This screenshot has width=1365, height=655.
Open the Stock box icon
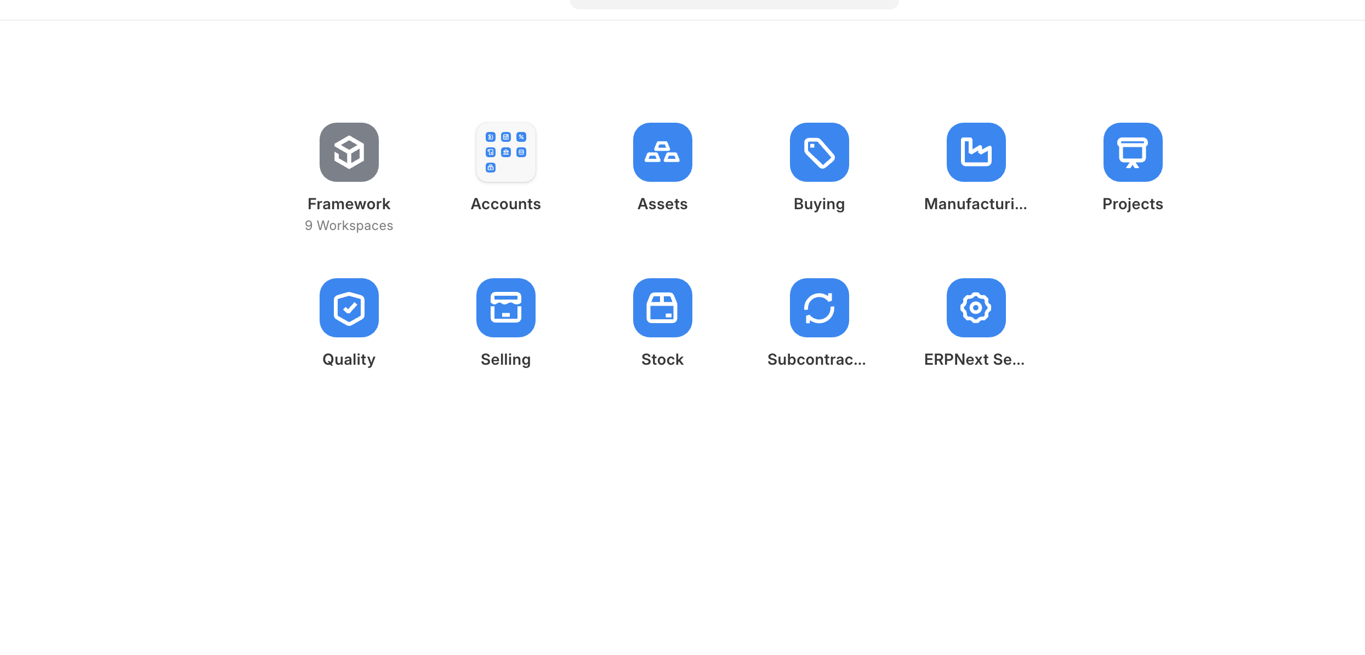point(662,308)
